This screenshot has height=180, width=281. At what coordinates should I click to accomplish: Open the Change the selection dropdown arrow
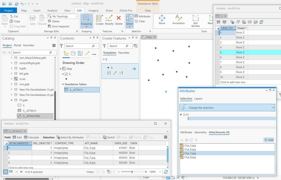coord(273,108)
